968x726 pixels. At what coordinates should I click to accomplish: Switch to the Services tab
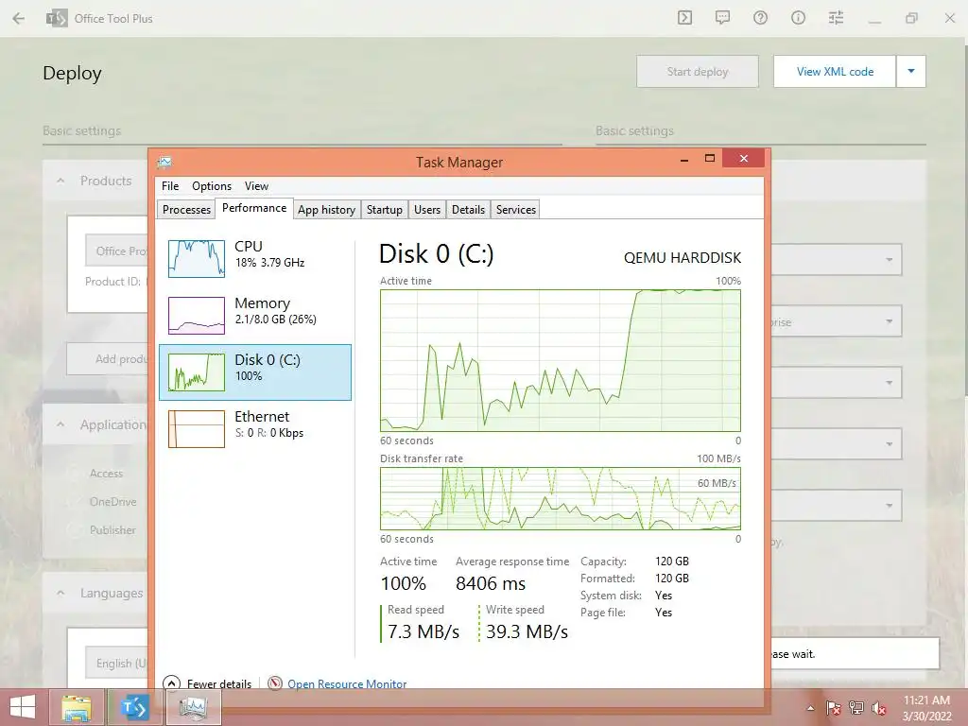516,209
